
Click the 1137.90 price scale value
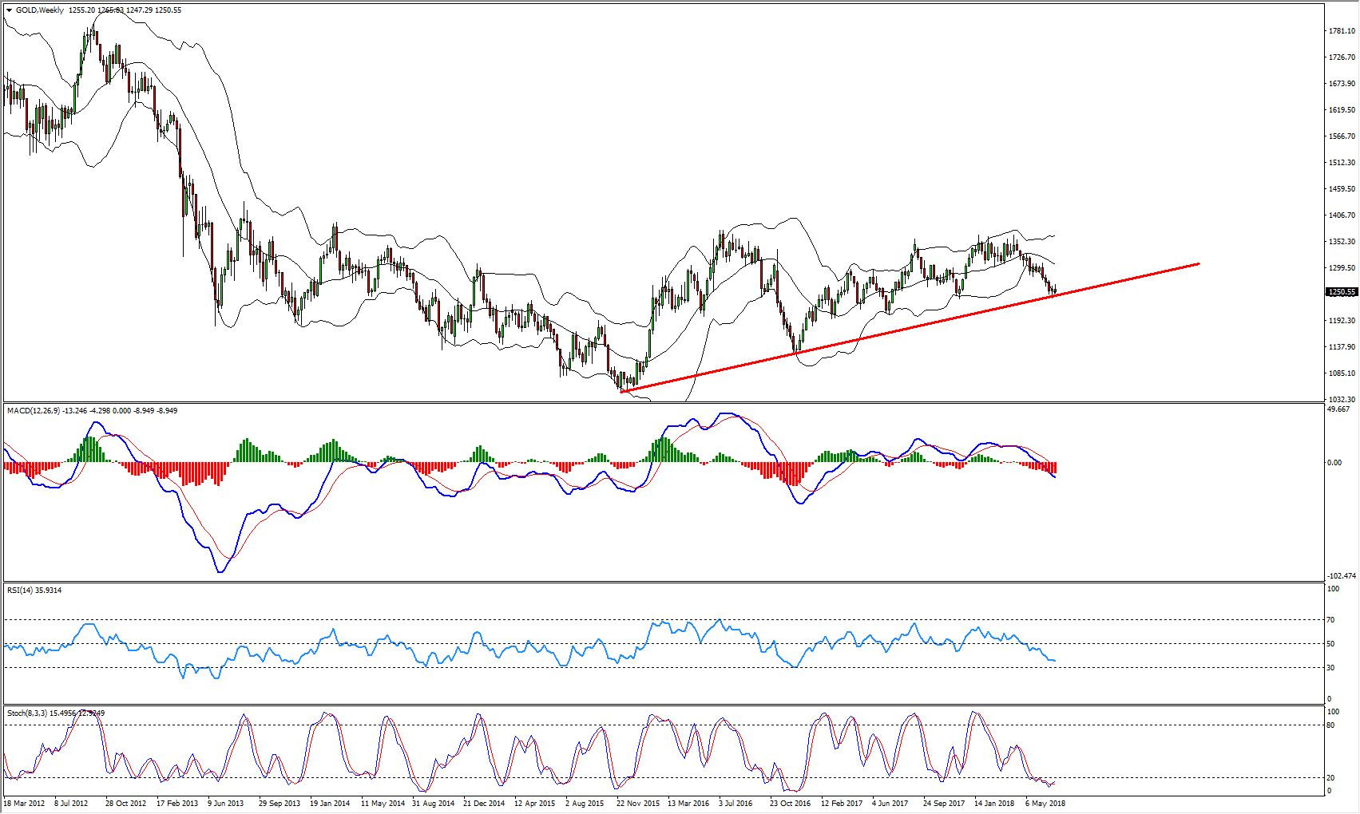click(1342, 347)
